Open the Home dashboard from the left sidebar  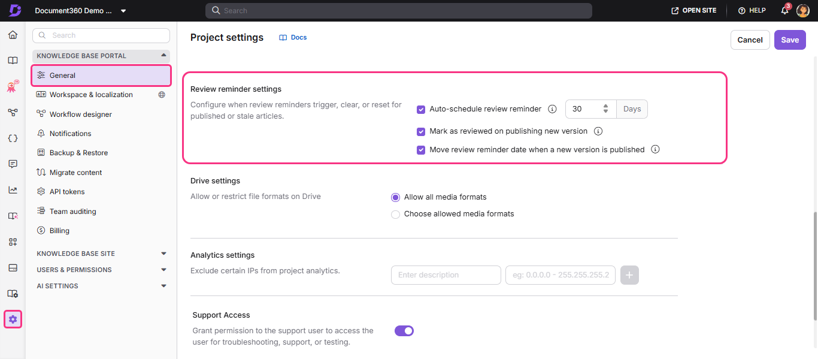13,34
